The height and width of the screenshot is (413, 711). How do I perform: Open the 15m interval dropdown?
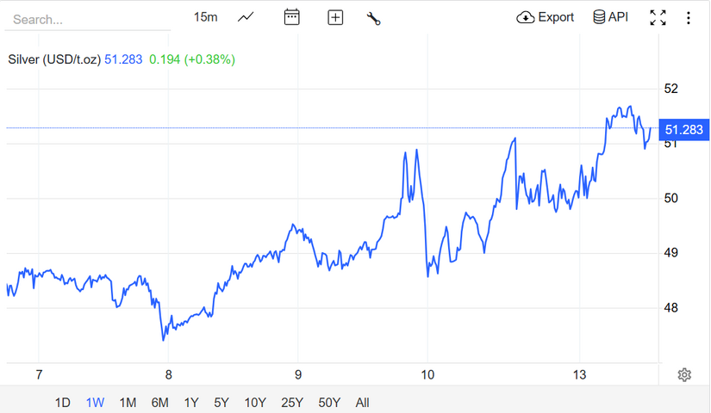[x=205, y=17]
